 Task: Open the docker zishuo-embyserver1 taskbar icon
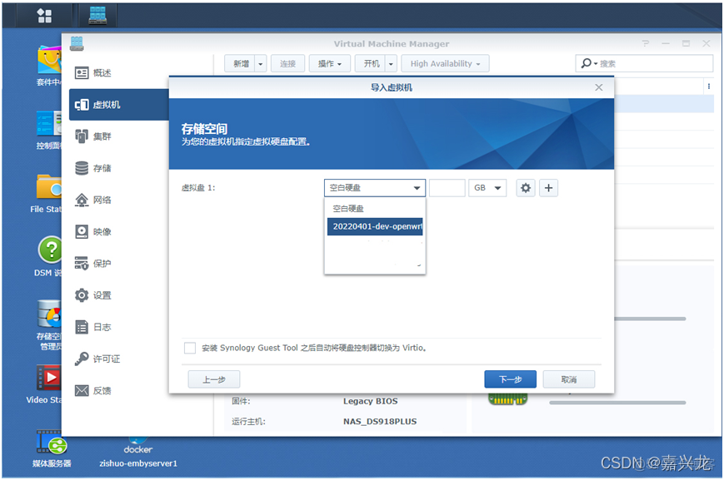click(137, 449)
